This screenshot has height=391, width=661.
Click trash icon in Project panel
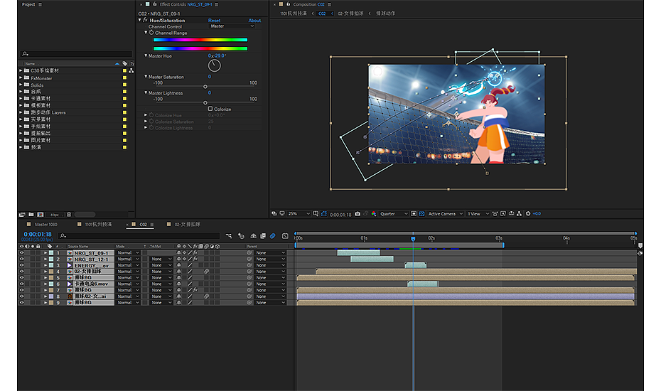point(69,215)
